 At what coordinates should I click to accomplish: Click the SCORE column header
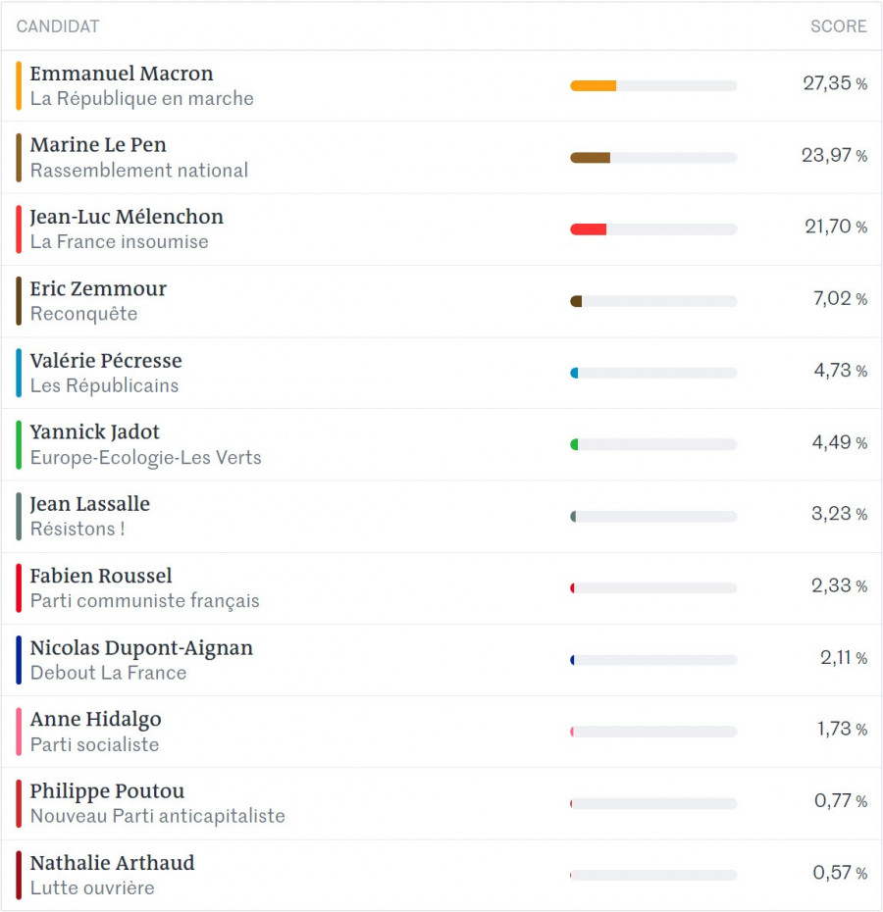pos(838,26)
